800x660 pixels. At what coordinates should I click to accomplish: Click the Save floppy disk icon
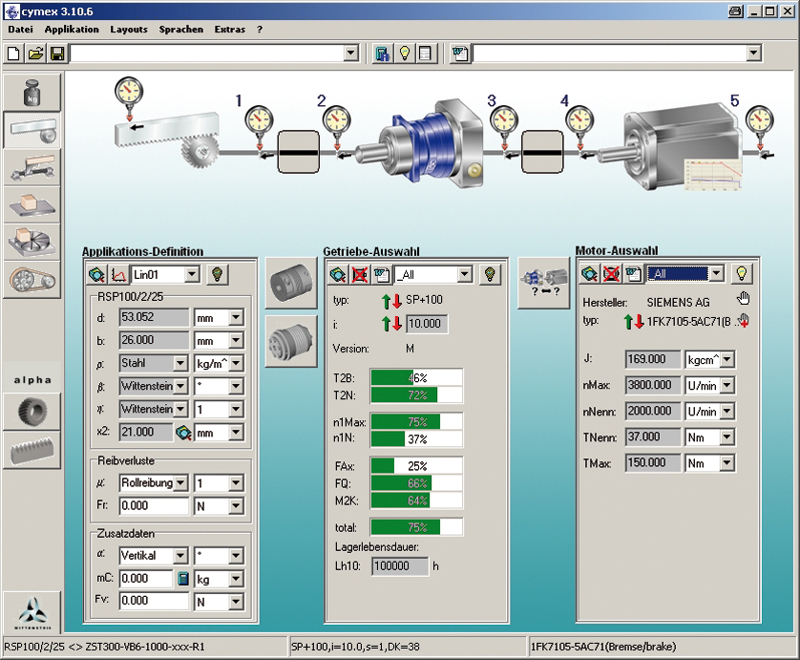pyautogui.click(x=57, y=53)
